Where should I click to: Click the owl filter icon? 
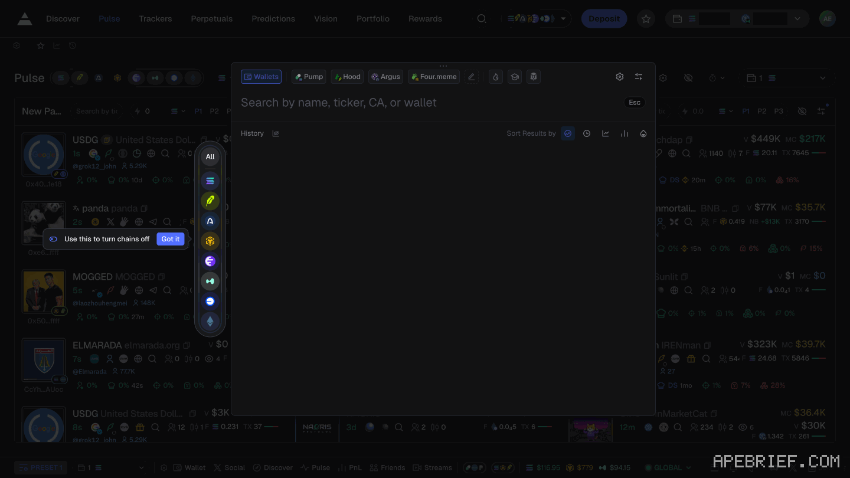pyautogui.click(x=534, y=77)
